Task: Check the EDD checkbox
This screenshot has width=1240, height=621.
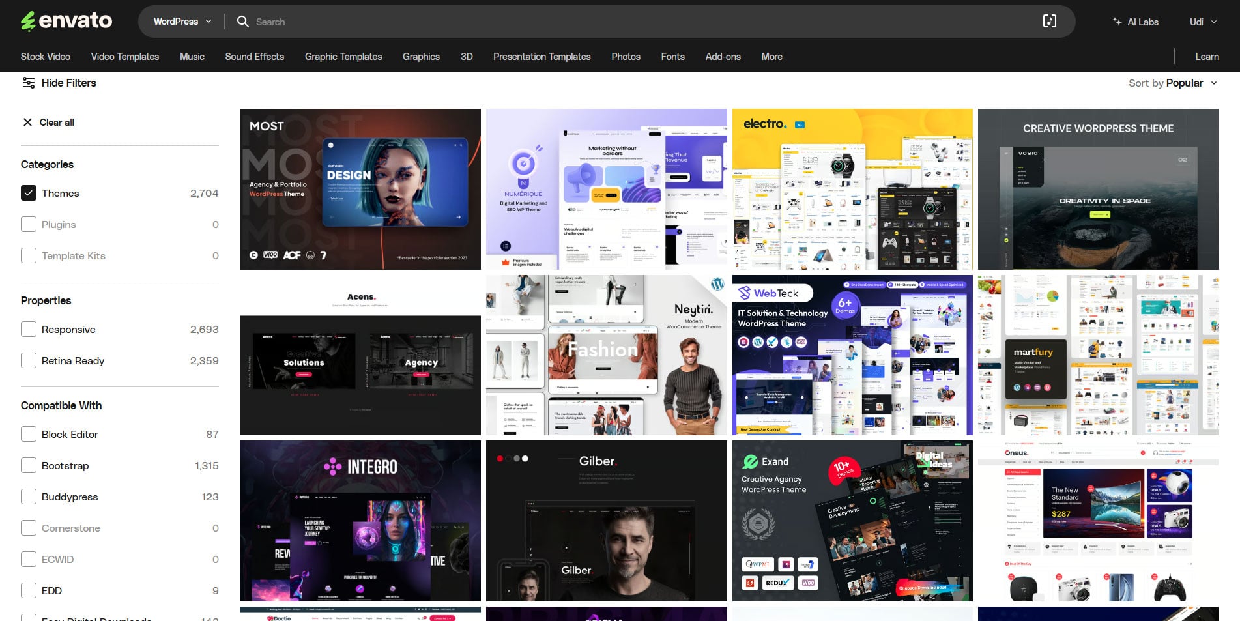Action: tap(29, 590)
